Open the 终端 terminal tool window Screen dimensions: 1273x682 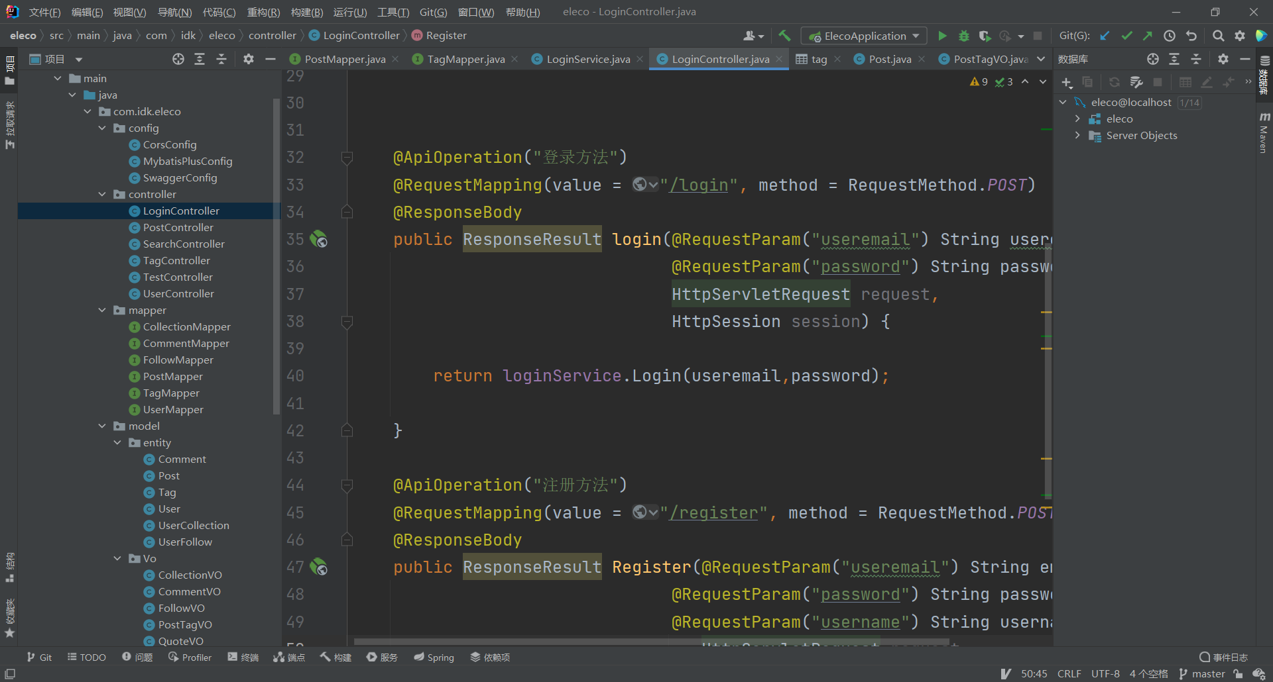pos(243,657)
